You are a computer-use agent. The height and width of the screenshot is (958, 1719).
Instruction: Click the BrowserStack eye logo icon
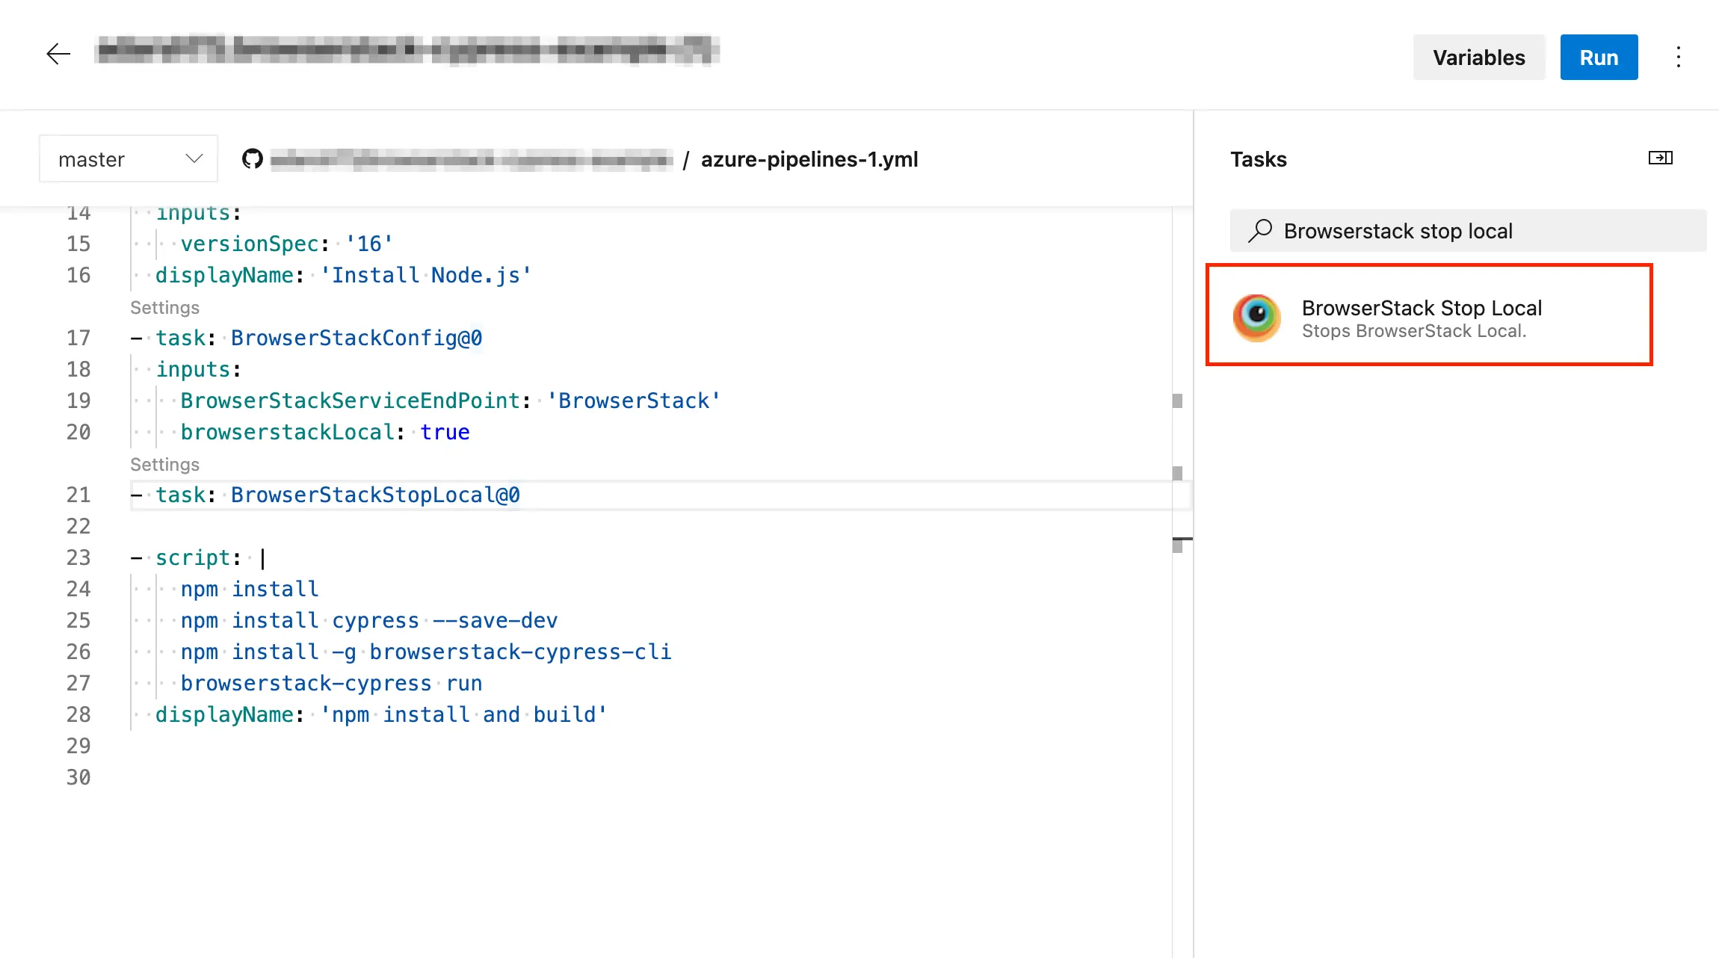pos(1256,317)
